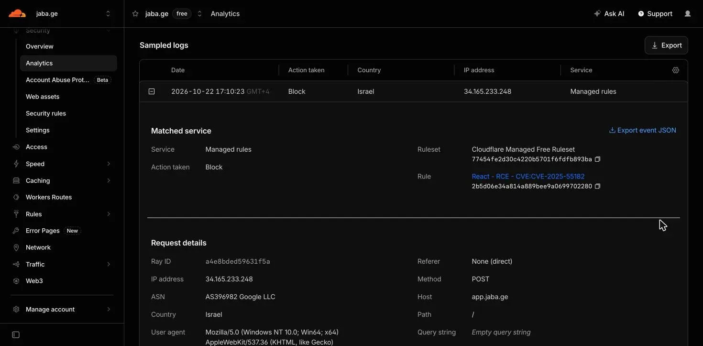Open the React - RCE CVE-2025-55182 rule link
This screenshot has width=703, height=346.
click(x=528, y=176)
